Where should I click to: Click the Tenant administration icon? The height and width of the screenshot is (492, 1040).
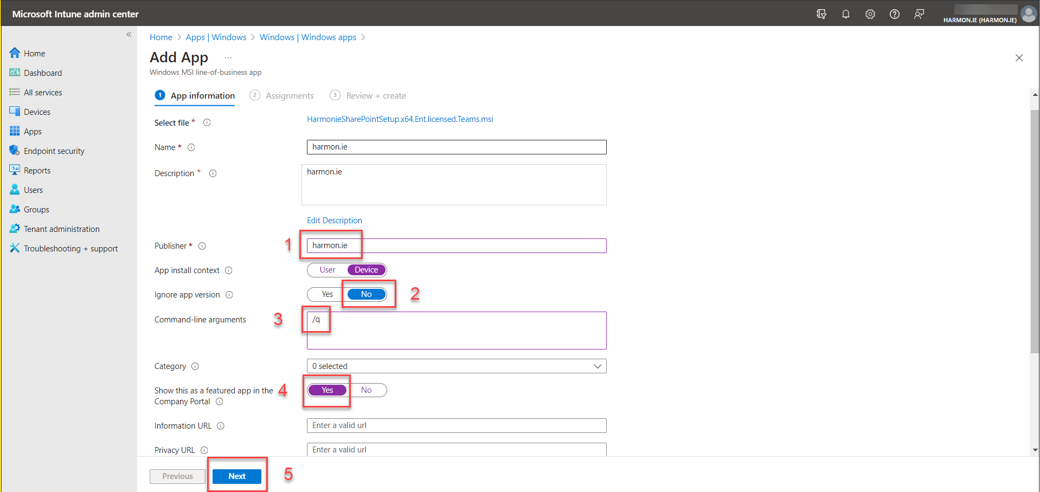[x=15, y=229]
